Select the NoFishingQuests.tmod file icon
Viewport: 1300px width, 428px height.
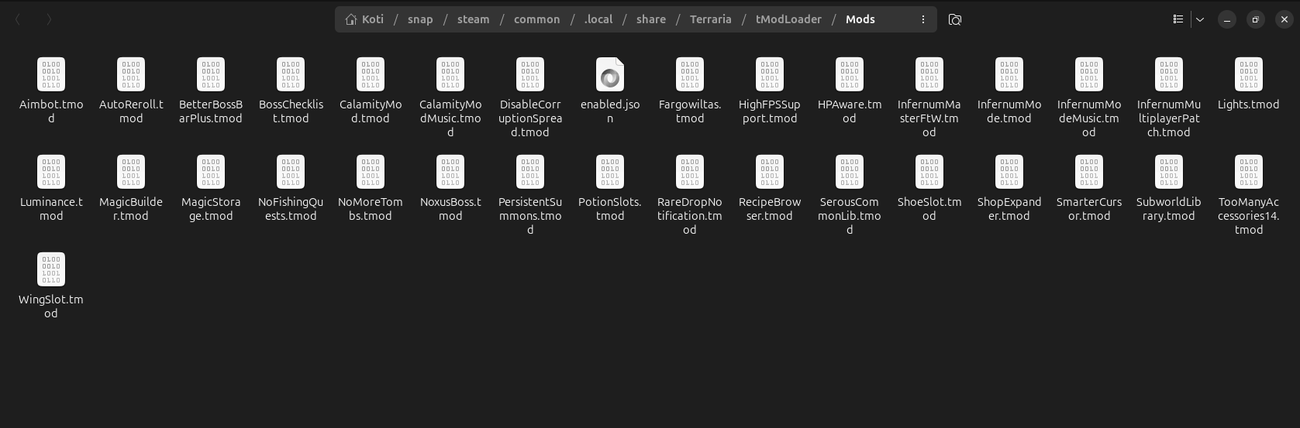pos(291,172)
